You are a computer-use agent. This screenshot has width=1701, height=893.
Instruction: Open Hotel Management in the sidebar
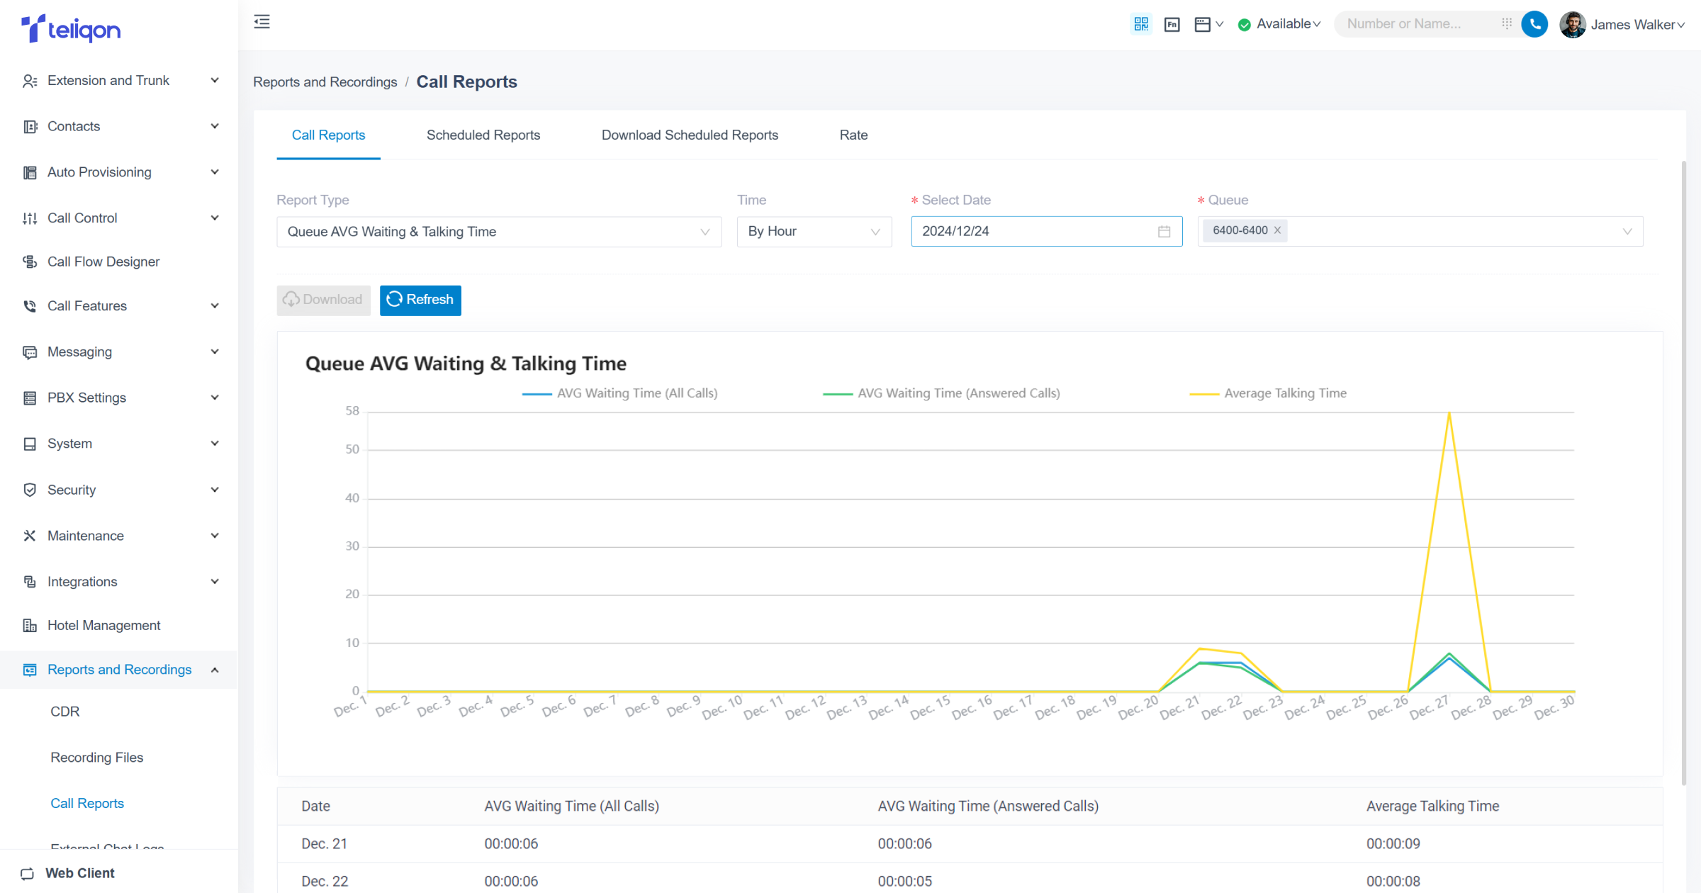[x=103, y=625]
